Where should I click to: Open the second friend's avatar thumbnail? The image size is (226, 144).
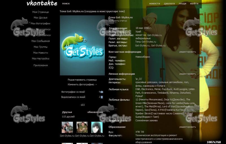[x=82, y=127]
